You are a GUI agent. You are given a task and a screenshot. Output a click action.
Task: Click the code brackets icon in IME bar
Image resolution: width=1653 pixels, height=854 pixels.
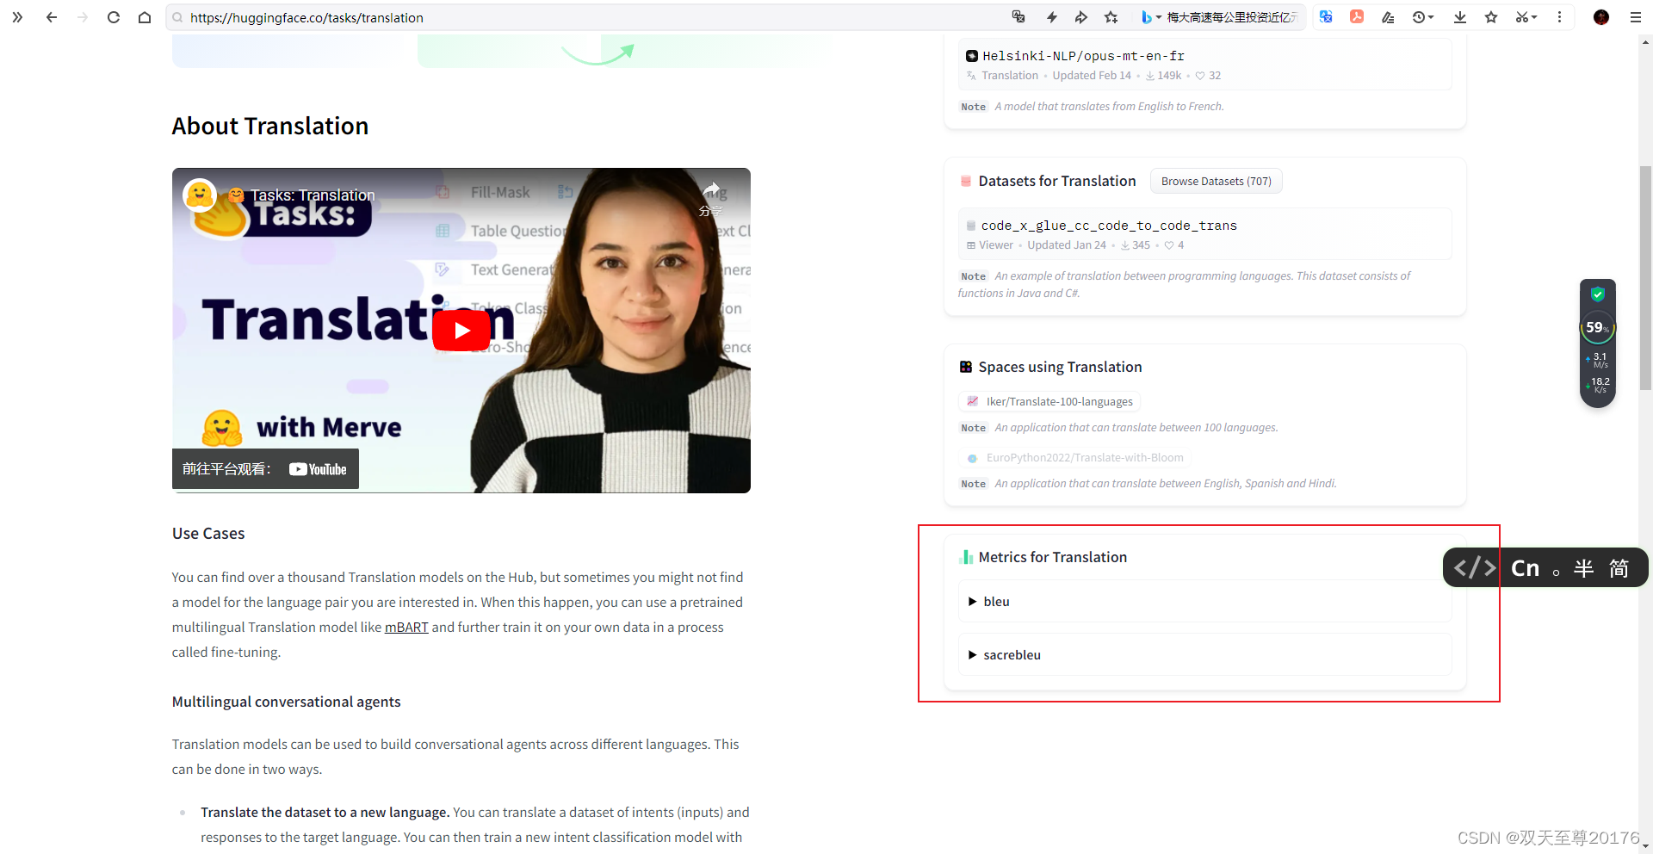[x=1474, y=568]
